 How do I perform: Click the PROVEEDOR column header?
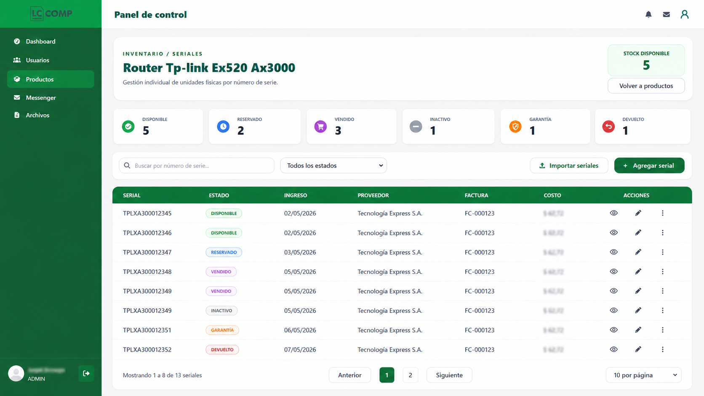tap(373, 195)
